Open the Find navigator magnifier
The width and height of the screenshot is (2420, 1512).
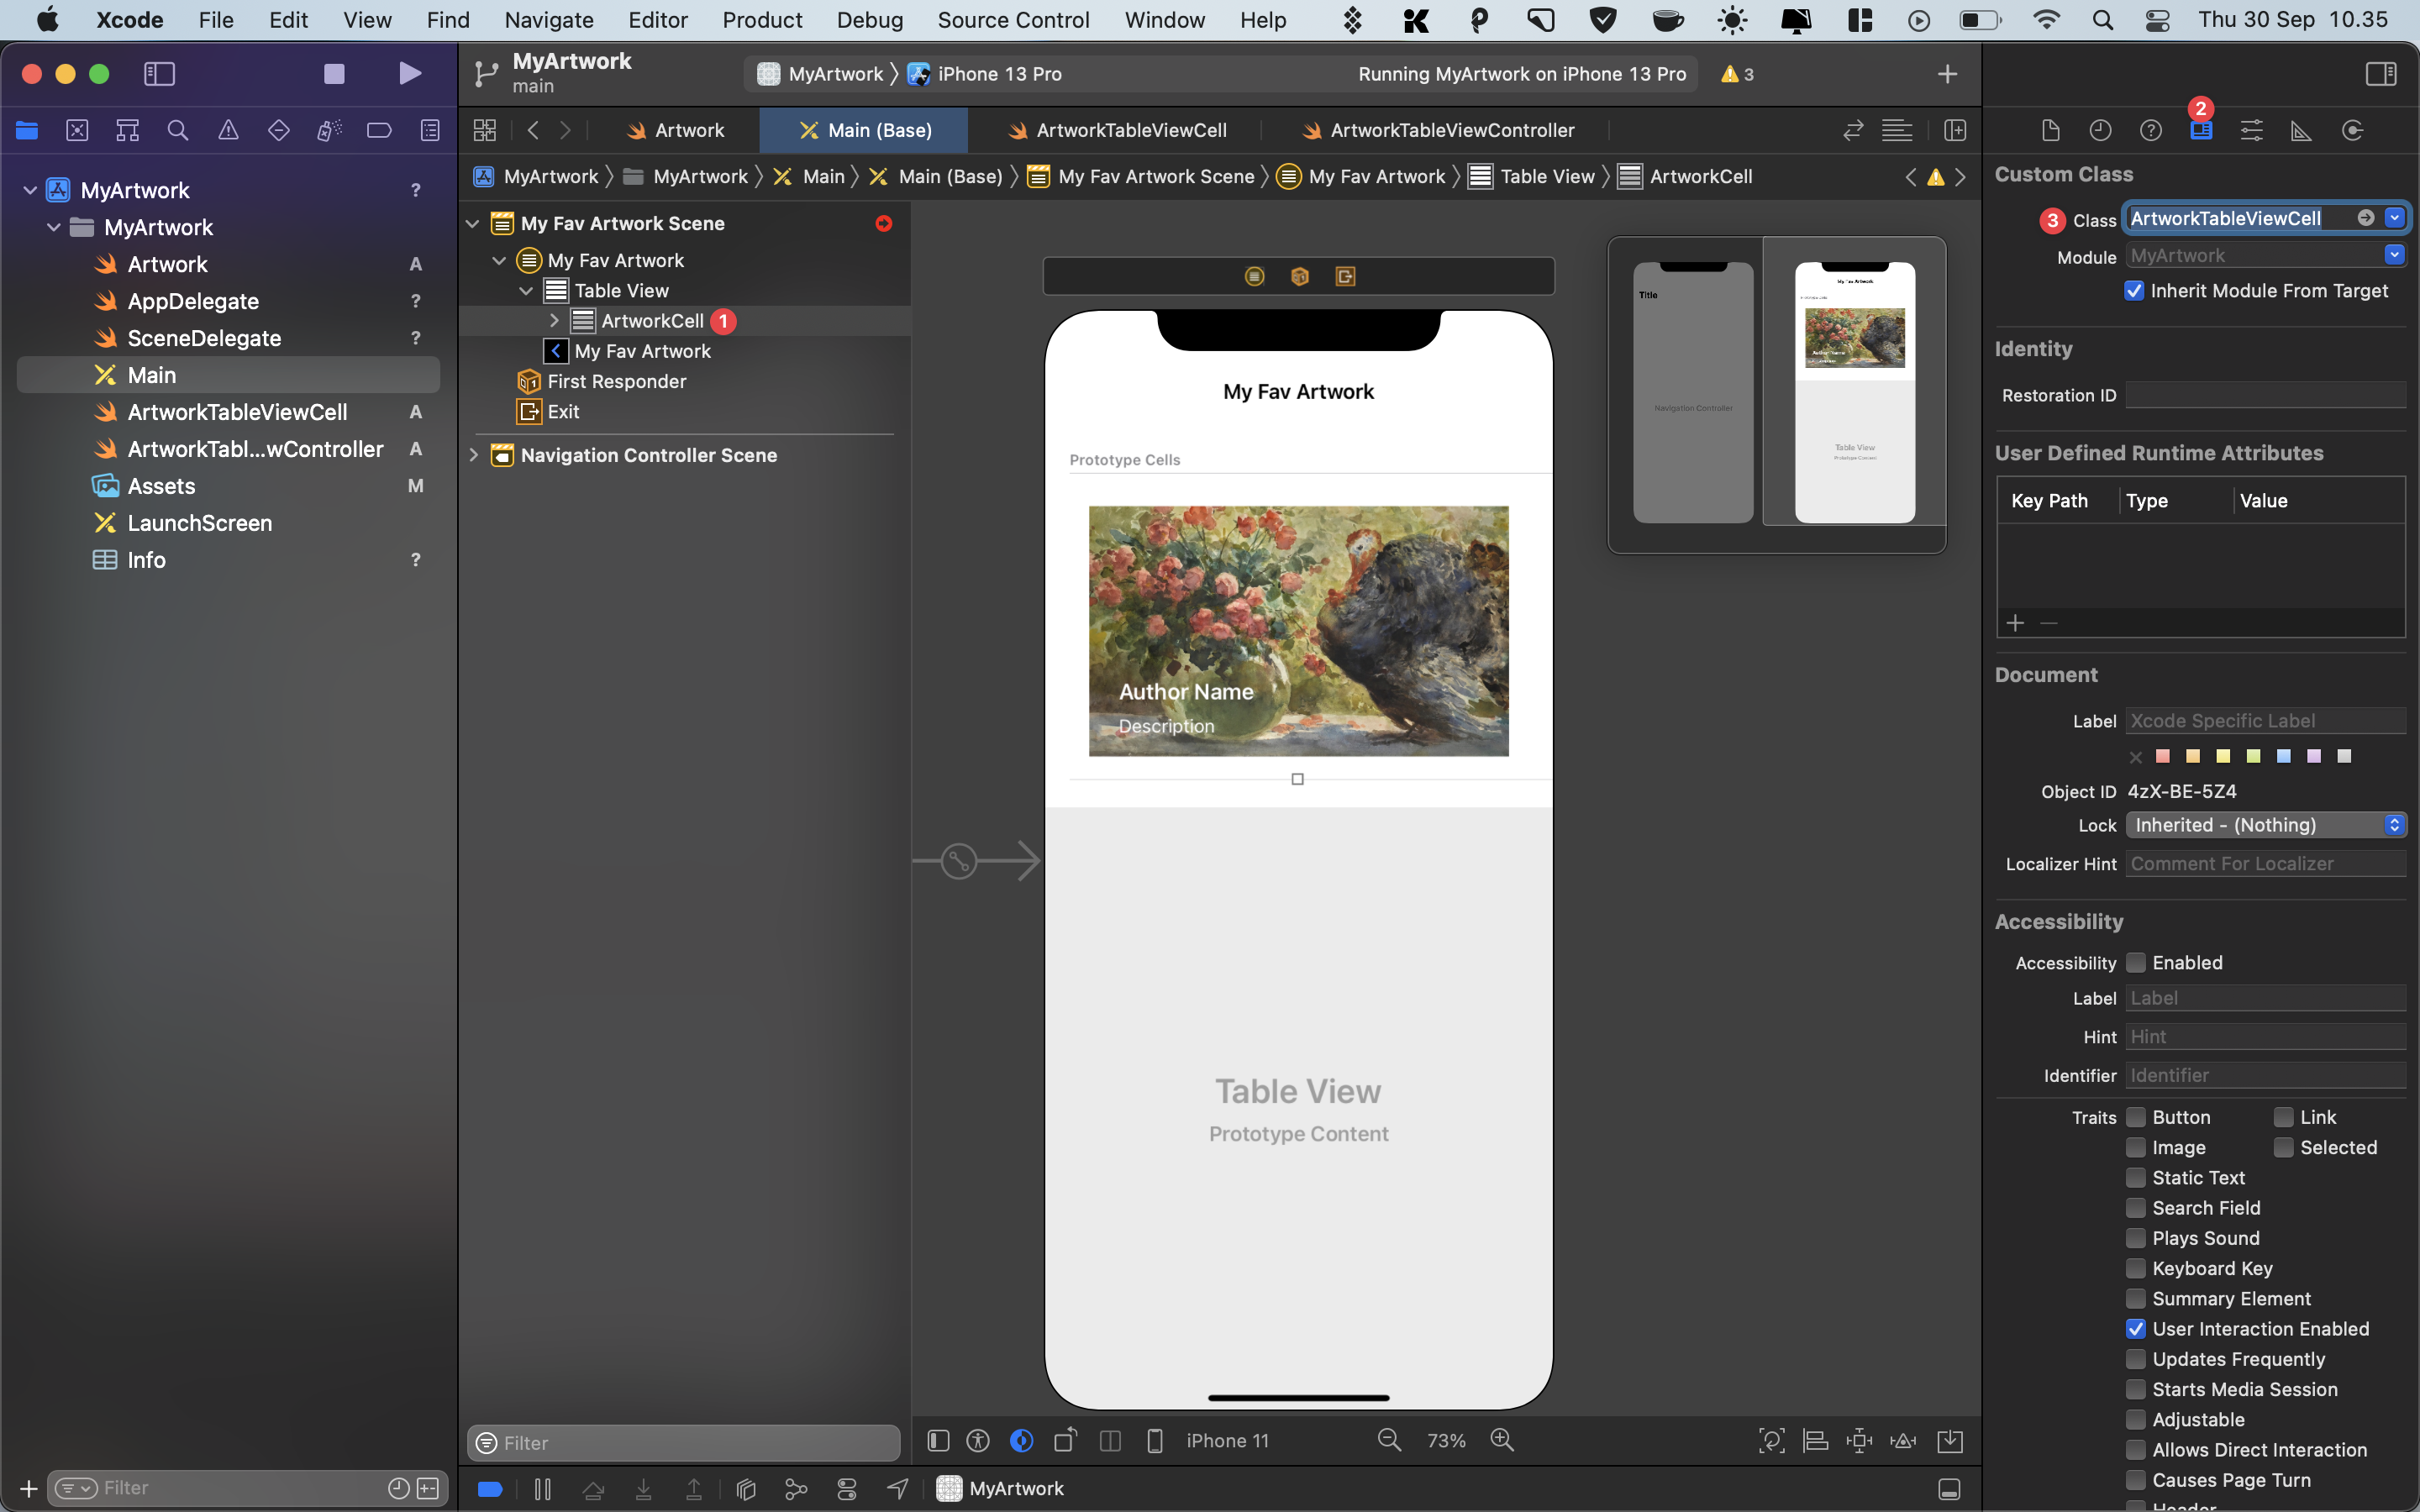pos(178,130)
